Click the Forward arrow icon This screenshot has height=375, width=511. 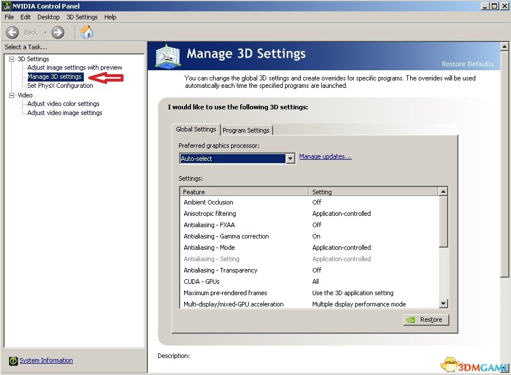click(58, 32)
